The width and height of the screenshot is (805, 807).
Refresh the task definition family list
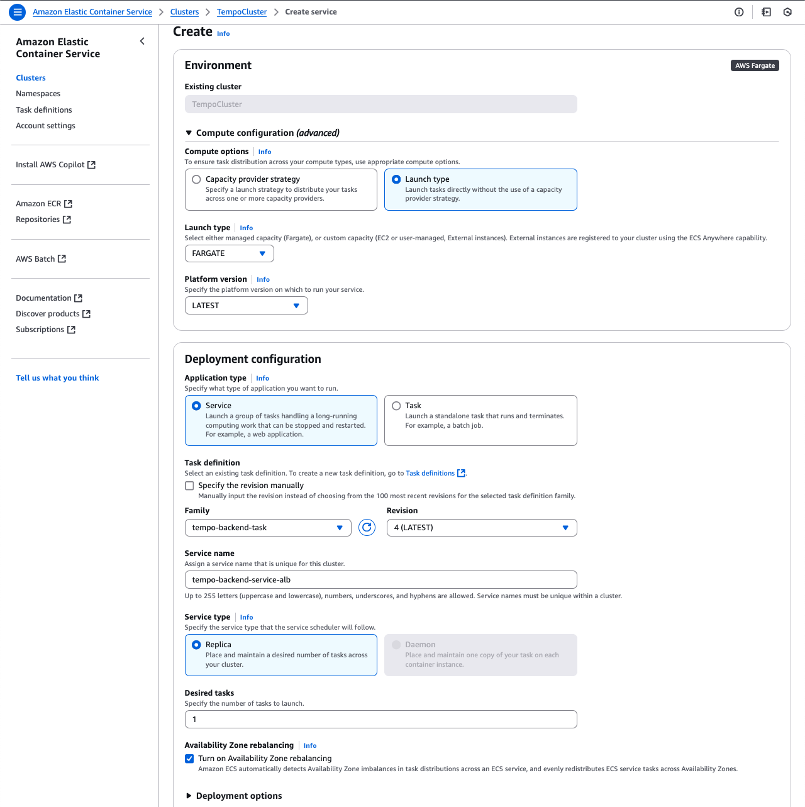pyautogui.click(x=367, y=528)
